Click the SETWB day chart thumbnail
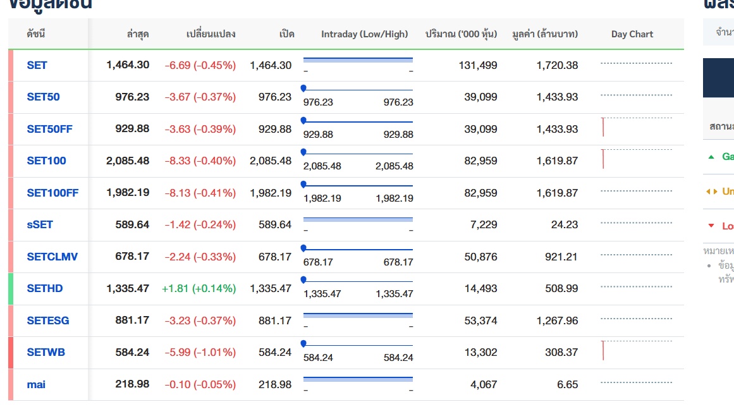Screen dimensions: 734x409 click(x=635, y=351)
